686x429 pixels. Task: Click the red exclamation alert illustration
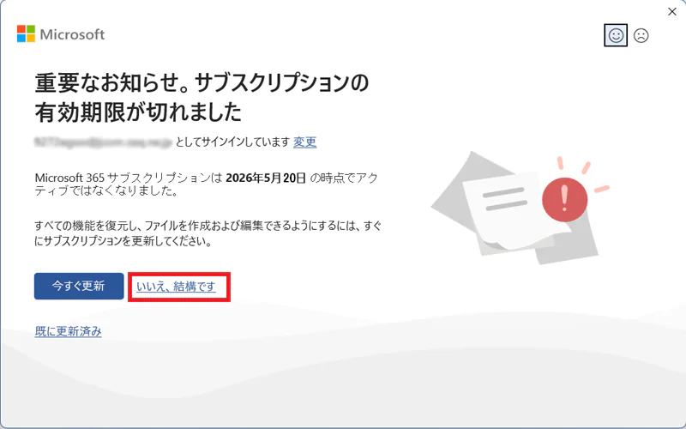point(564,200)
